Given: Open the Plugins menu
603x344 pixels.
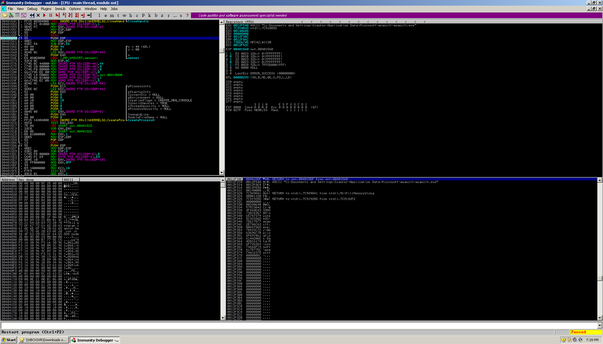Looking at the screenshot, I should (x=46, y=9).
